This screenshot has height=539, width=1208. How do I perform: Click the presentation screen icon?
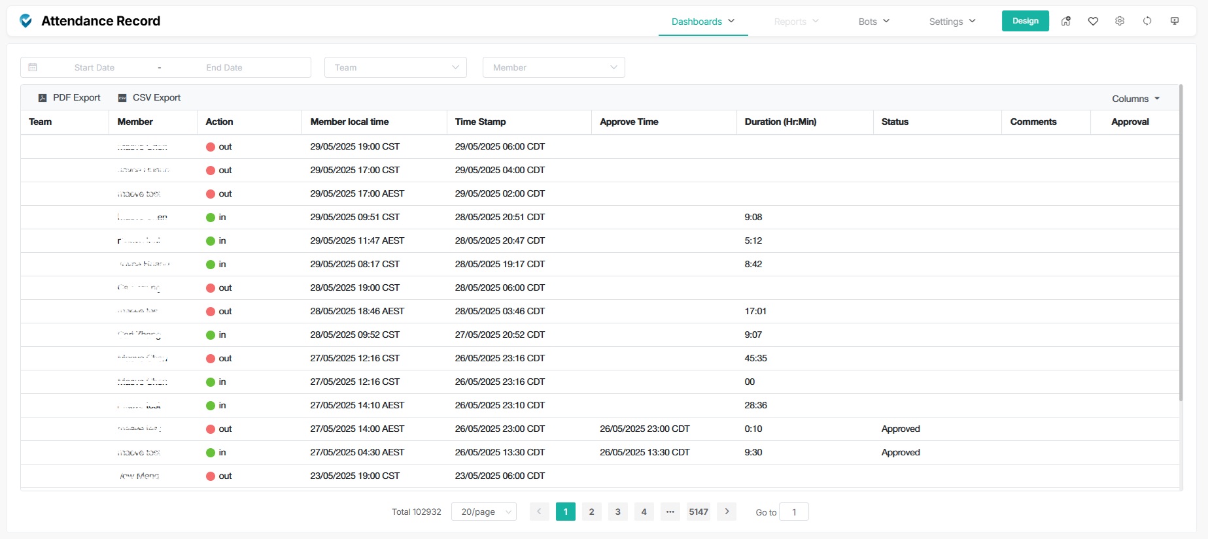point(1175,21)
